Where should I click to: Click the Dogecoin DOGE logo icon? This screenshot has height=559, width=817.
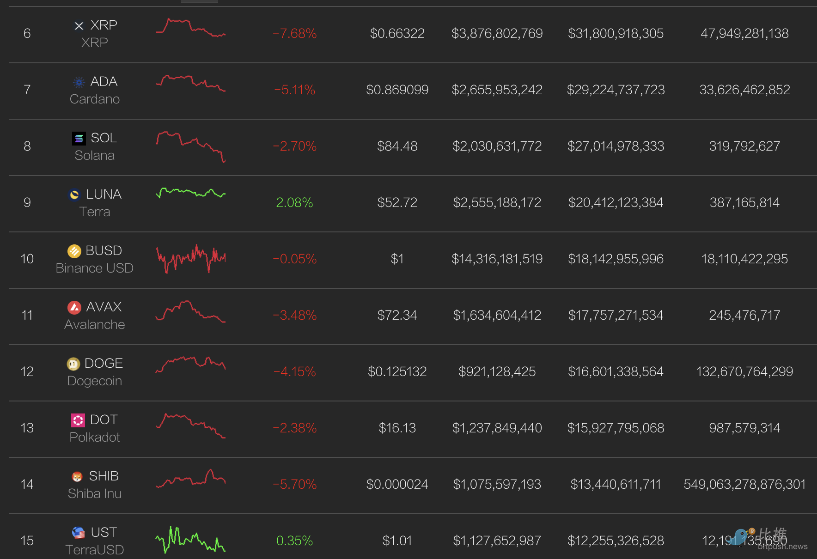point(73,364)
